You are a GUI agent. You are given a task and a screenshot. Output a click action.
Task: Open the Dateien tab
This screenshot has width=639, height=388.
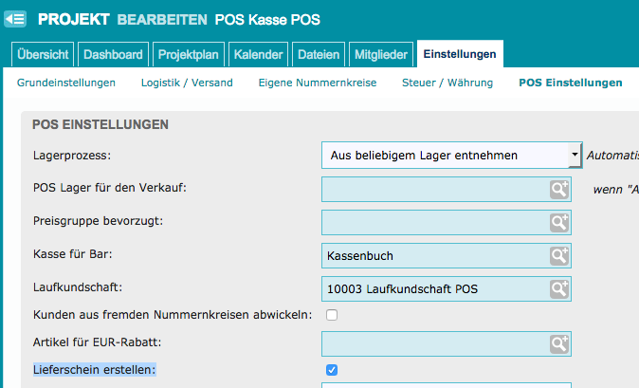(319, 55)
